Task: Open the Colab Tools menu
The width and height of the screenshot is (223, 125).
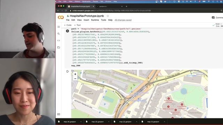Action: [x=103, y=20]
